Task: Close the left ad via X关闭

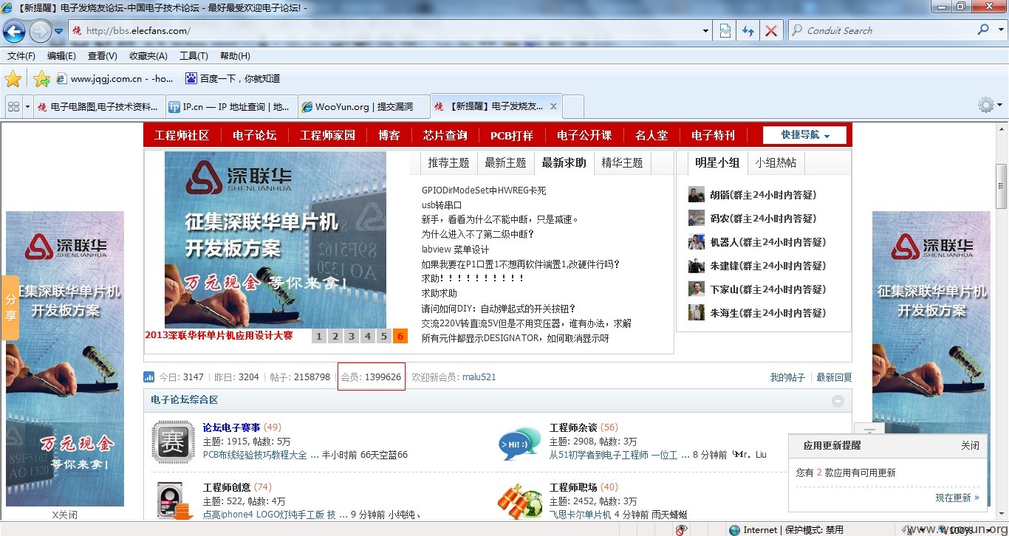Action: click(x=65, y=515)
